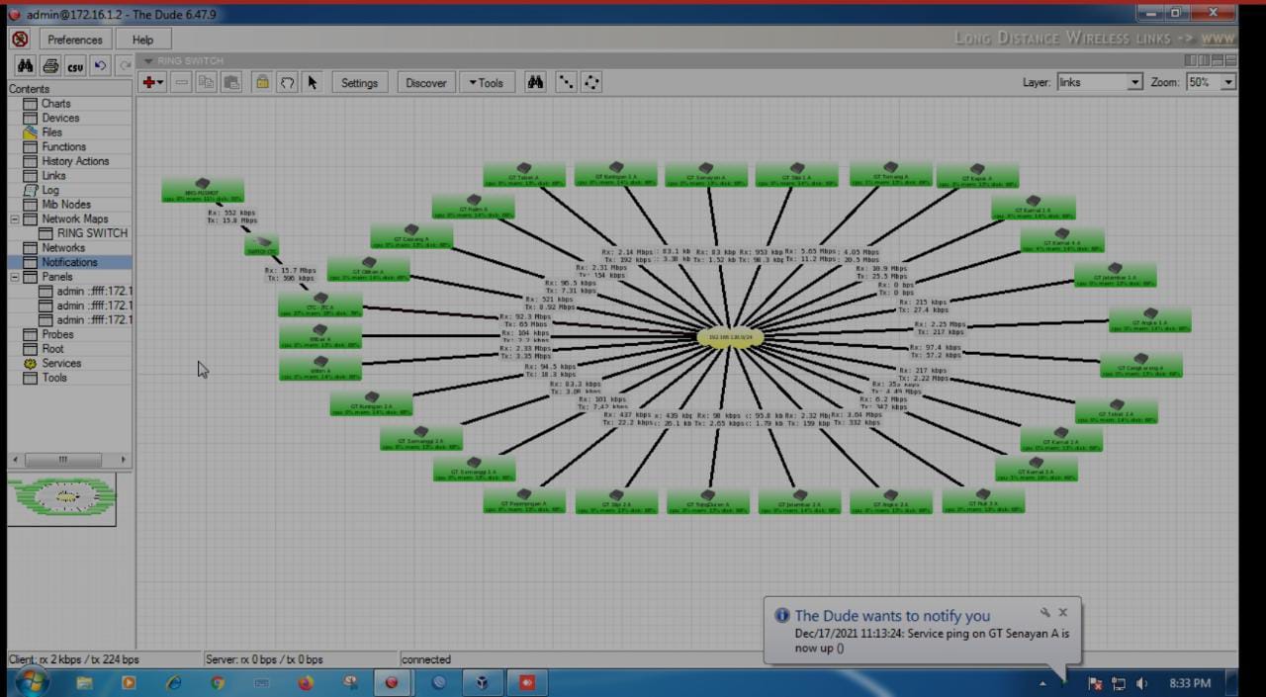Collapse the Panels tree node

tap(15, 278)
